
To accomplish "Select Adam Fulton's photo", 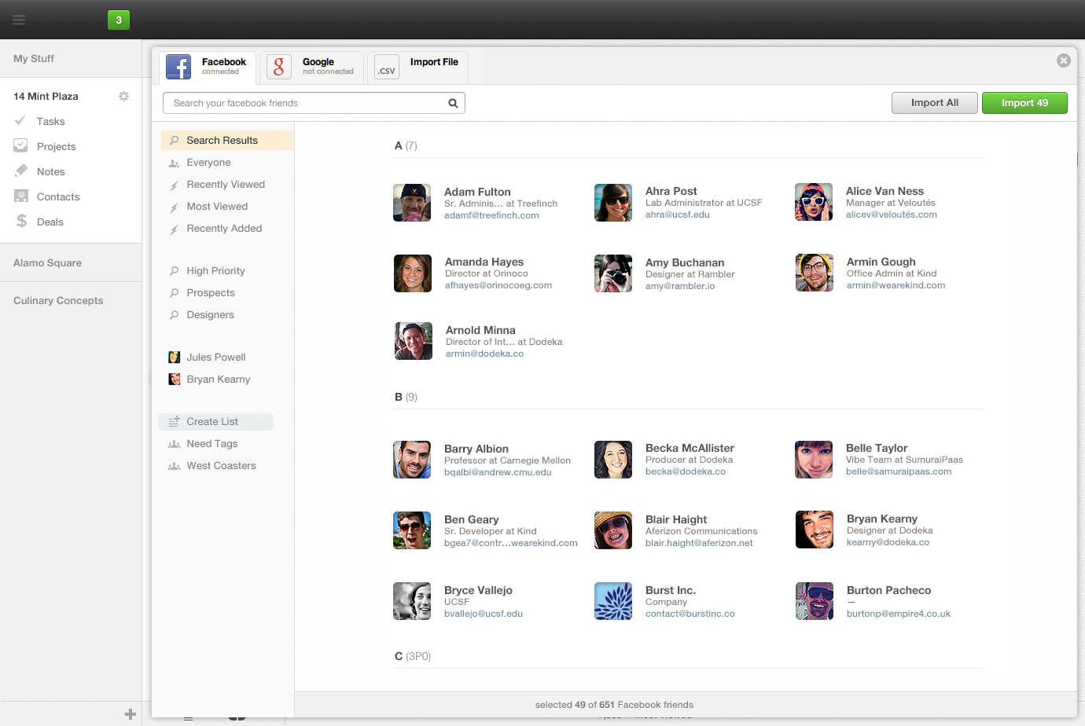I will click(x=412, y=203).
